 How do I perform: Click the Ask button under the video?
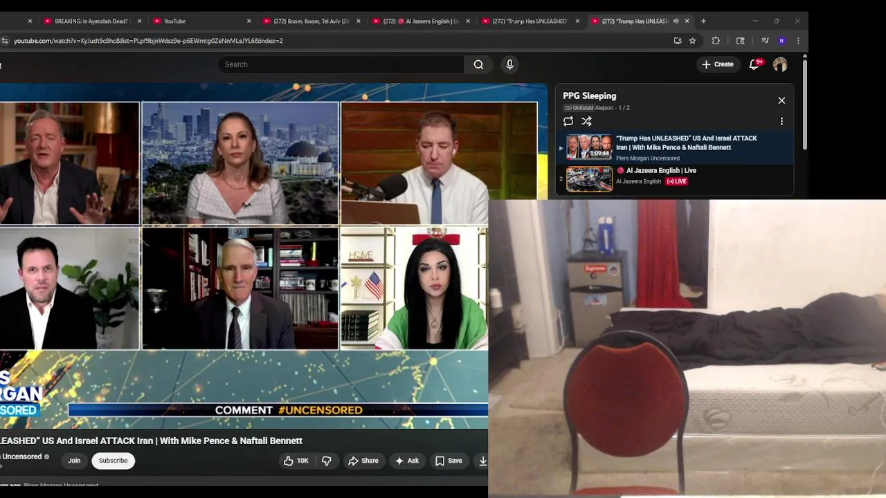click(407, 461)
